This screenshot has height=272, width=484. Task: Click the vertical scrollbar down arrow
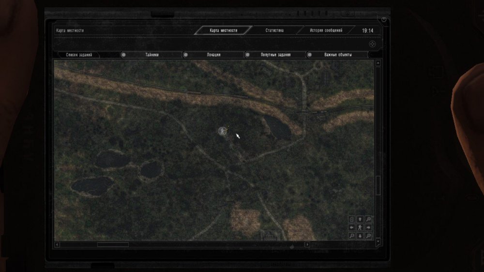tap(378, 242)
